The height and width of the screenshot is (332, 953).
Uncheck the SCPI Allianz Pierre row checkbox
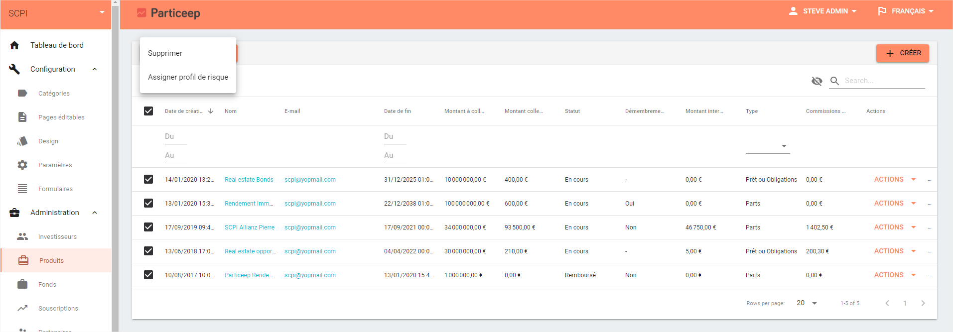coord(148,227)
